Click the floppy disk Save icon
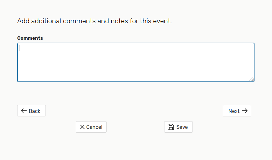The height and width of the screenshot is (160, 272). (171, 127)
